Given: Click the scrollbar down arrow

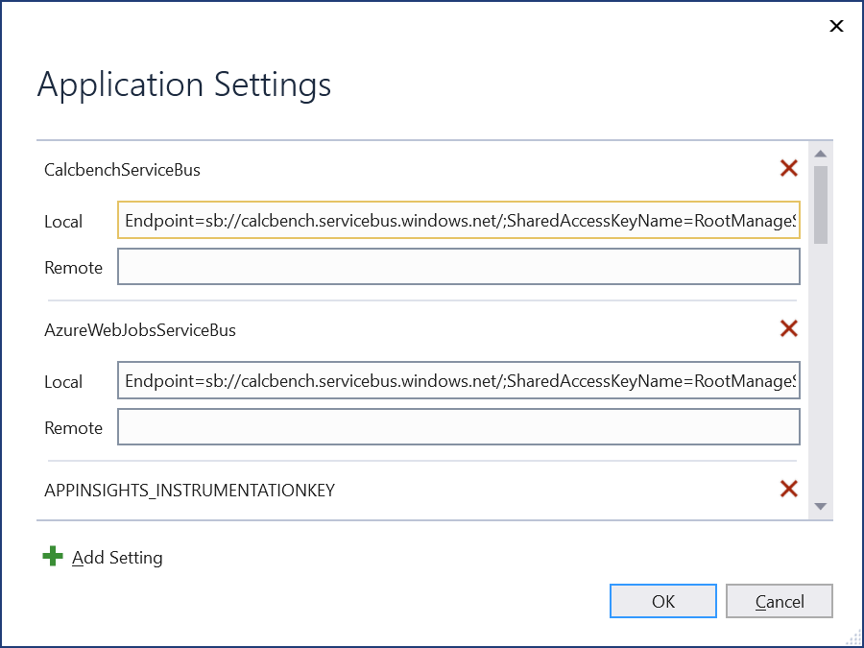Looking at the screenshot, I should tap(821, 508).
